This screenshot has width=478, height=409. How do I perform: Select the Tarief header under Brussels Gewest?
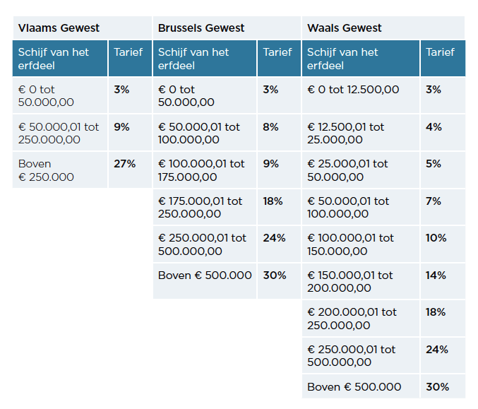tap(277, 52)
